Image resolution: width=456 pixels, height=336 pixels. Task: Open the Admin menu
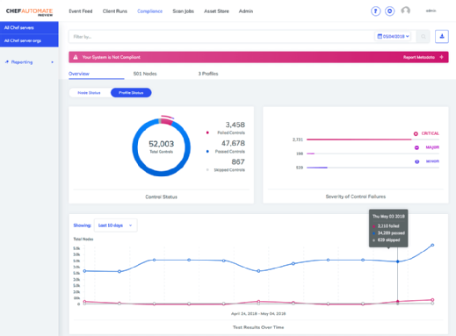[x=246, y=11]
